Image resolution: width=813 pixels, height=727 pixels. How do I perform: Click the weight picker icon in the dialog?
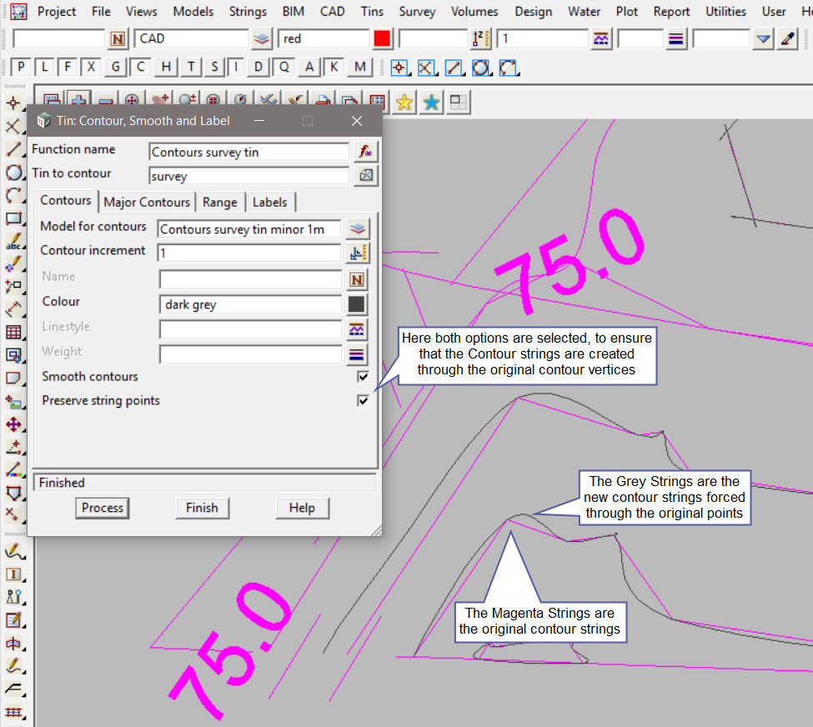coord(357,354)
